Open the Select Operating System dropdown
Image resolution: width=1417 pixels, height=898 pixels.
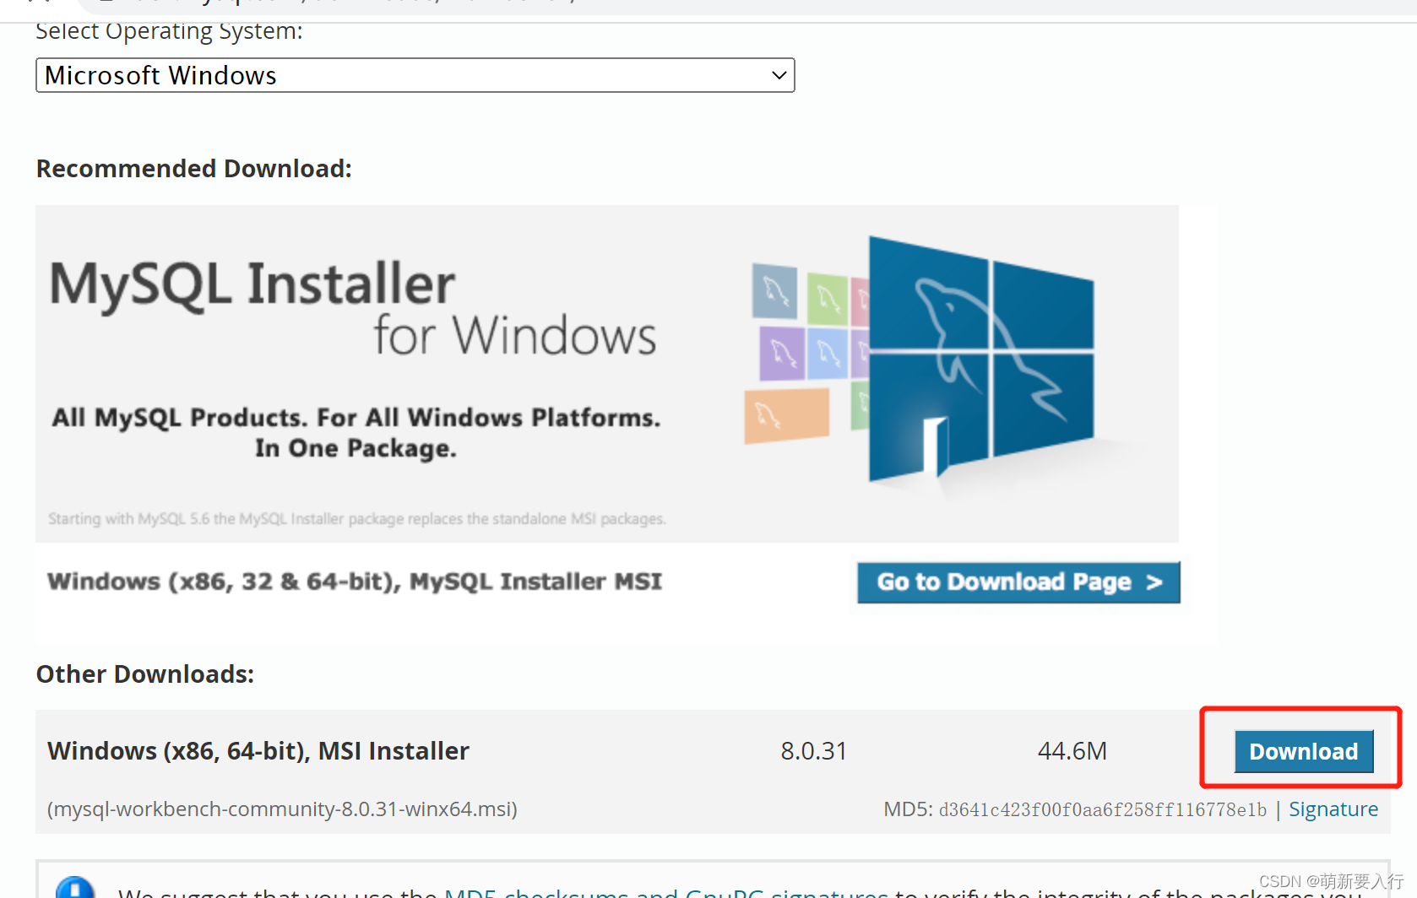[415, 75]
